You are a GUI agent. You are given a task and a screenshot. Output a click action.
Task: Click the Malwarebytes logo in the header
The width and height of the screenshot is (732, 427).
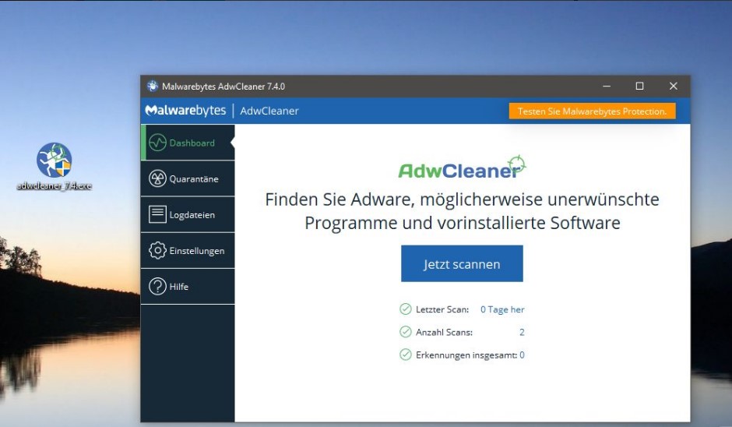coord(185,111)
